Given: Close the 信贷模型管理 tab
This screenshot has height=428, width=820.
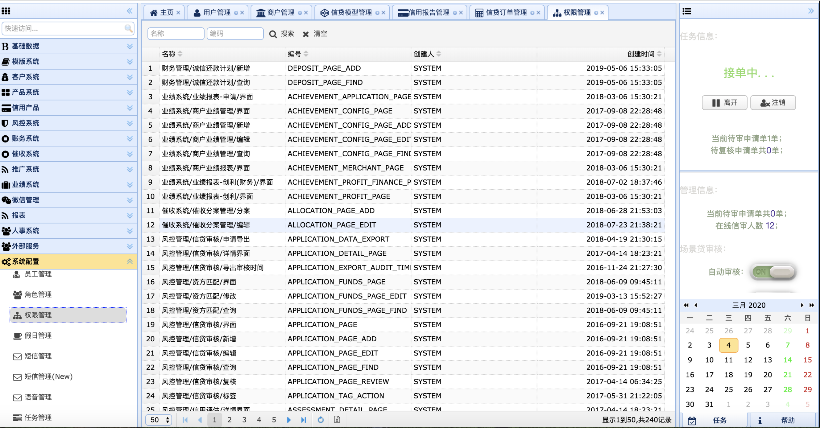Looking at the screenshot, I should [383, 13].
